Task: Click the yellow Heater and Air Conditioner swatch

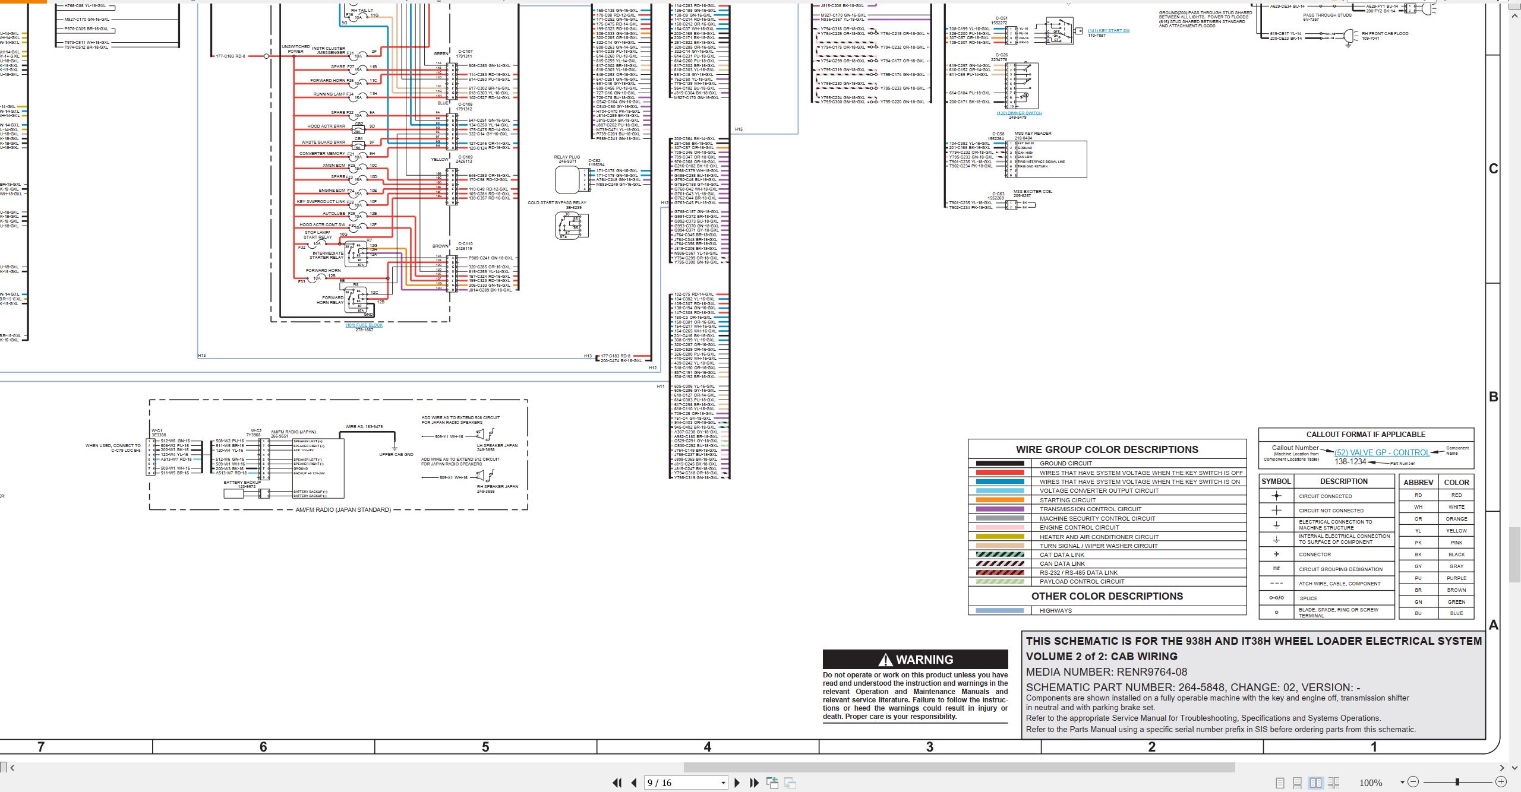Action: pos(1000,537)
